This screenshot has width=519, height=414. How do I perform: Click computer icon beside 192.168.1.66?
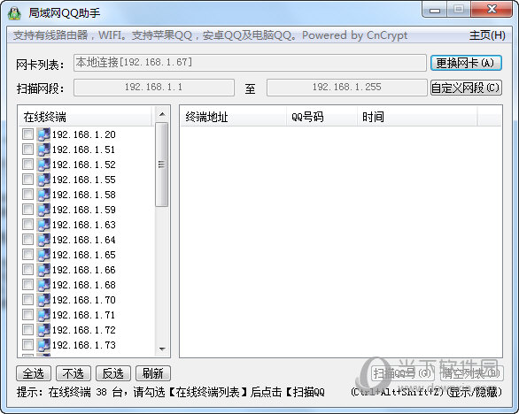pyautogui.click(x=43, y=270)
